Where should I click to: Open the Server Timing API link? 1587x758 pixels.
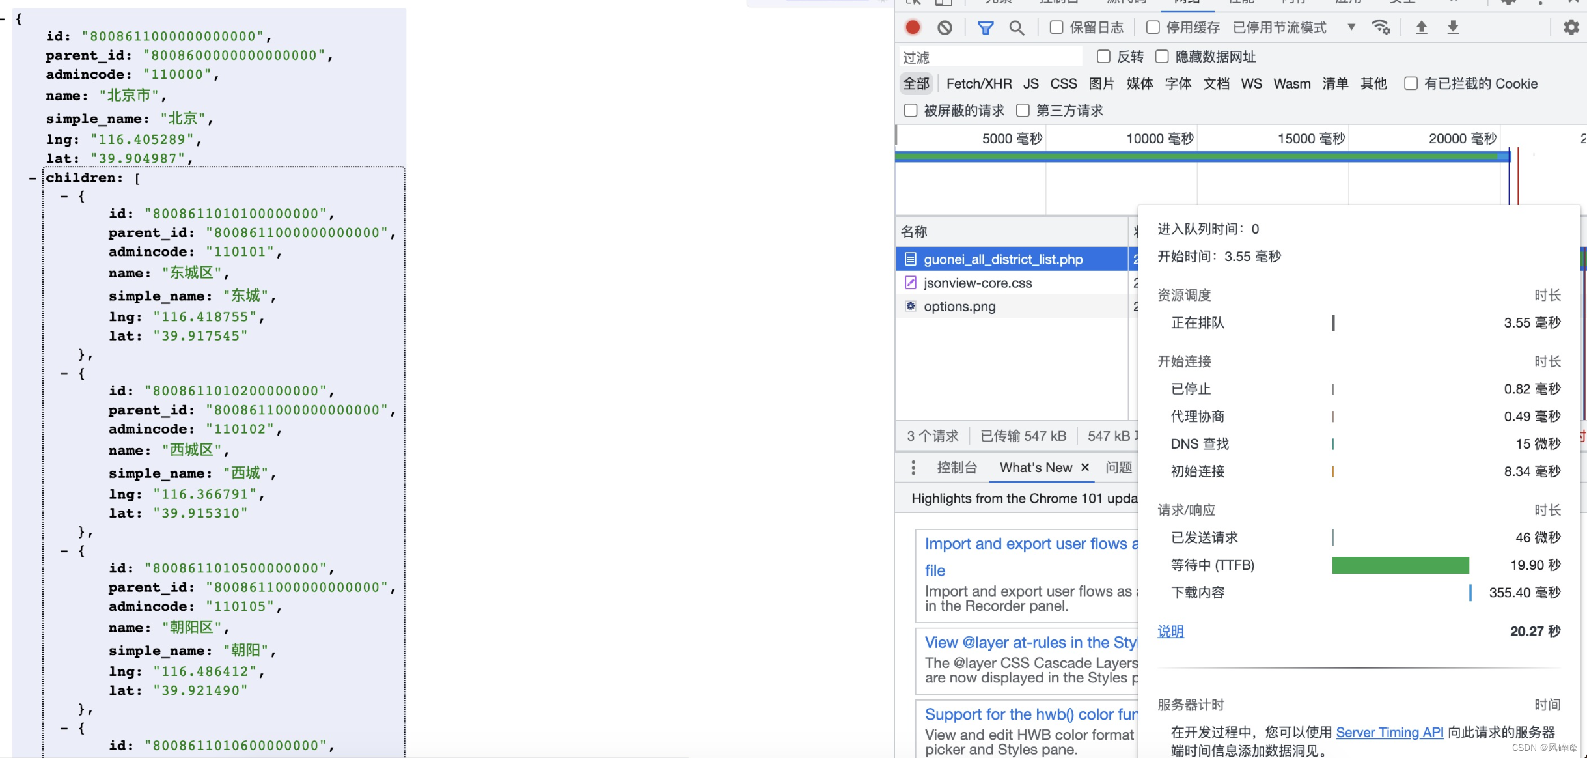pyautogui.click(x=1389, y=732)
